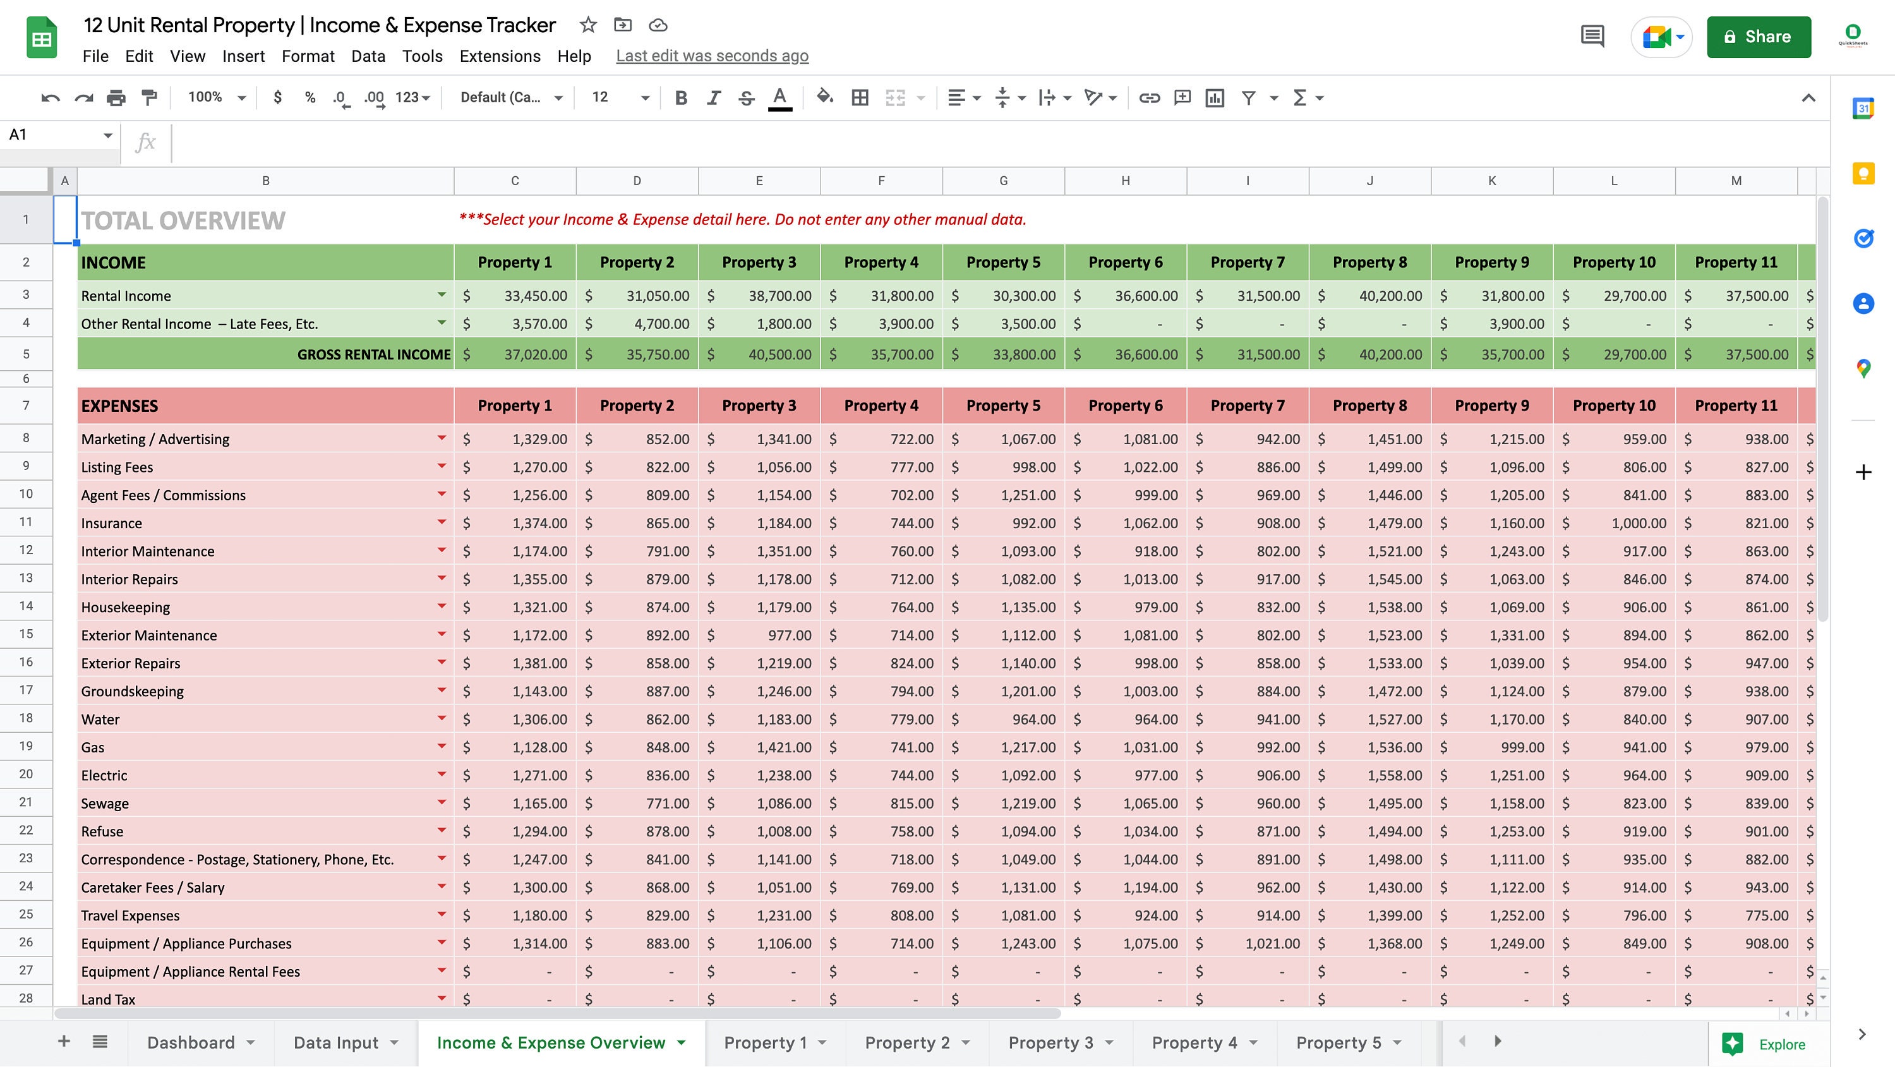Open the Insert chart tool
The image size is (1895, 1067).
click(1215, 97)
